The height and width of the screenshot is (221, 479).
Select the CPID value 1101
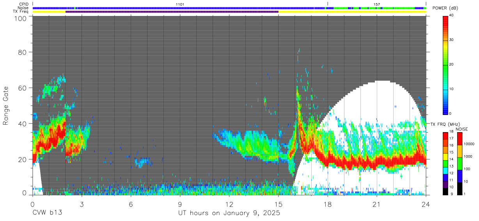180,4
